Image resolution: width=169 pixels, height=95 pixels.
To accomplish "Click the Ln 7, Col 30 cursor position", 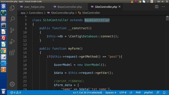I will [x=87, y=93].
